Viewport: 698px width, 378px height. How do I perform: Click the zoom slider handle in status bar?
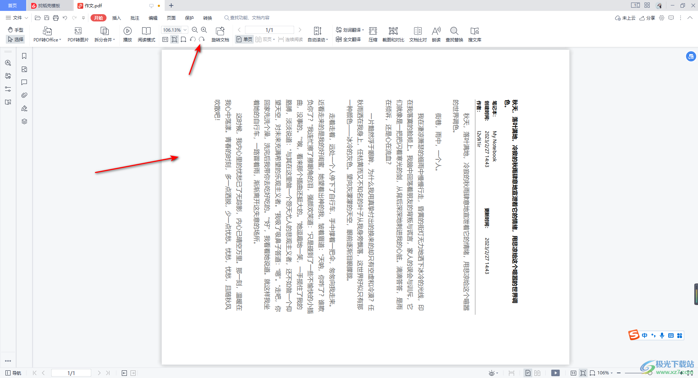650,373
